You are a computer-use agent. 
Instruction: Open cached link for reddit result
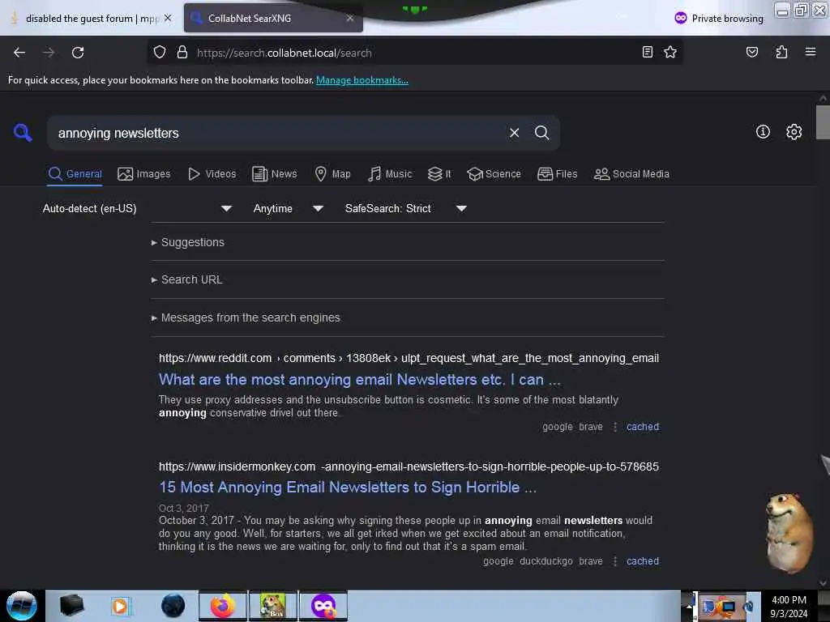point(643,427)
